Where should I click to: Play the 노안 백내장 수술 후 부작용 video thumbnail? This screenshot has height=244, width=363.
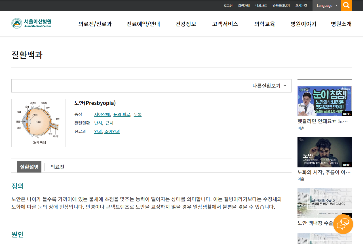coord(324,203)
